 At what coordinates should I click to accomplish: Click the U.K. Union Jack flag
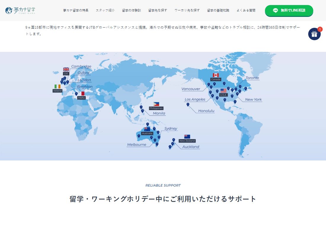pos(66,69)
